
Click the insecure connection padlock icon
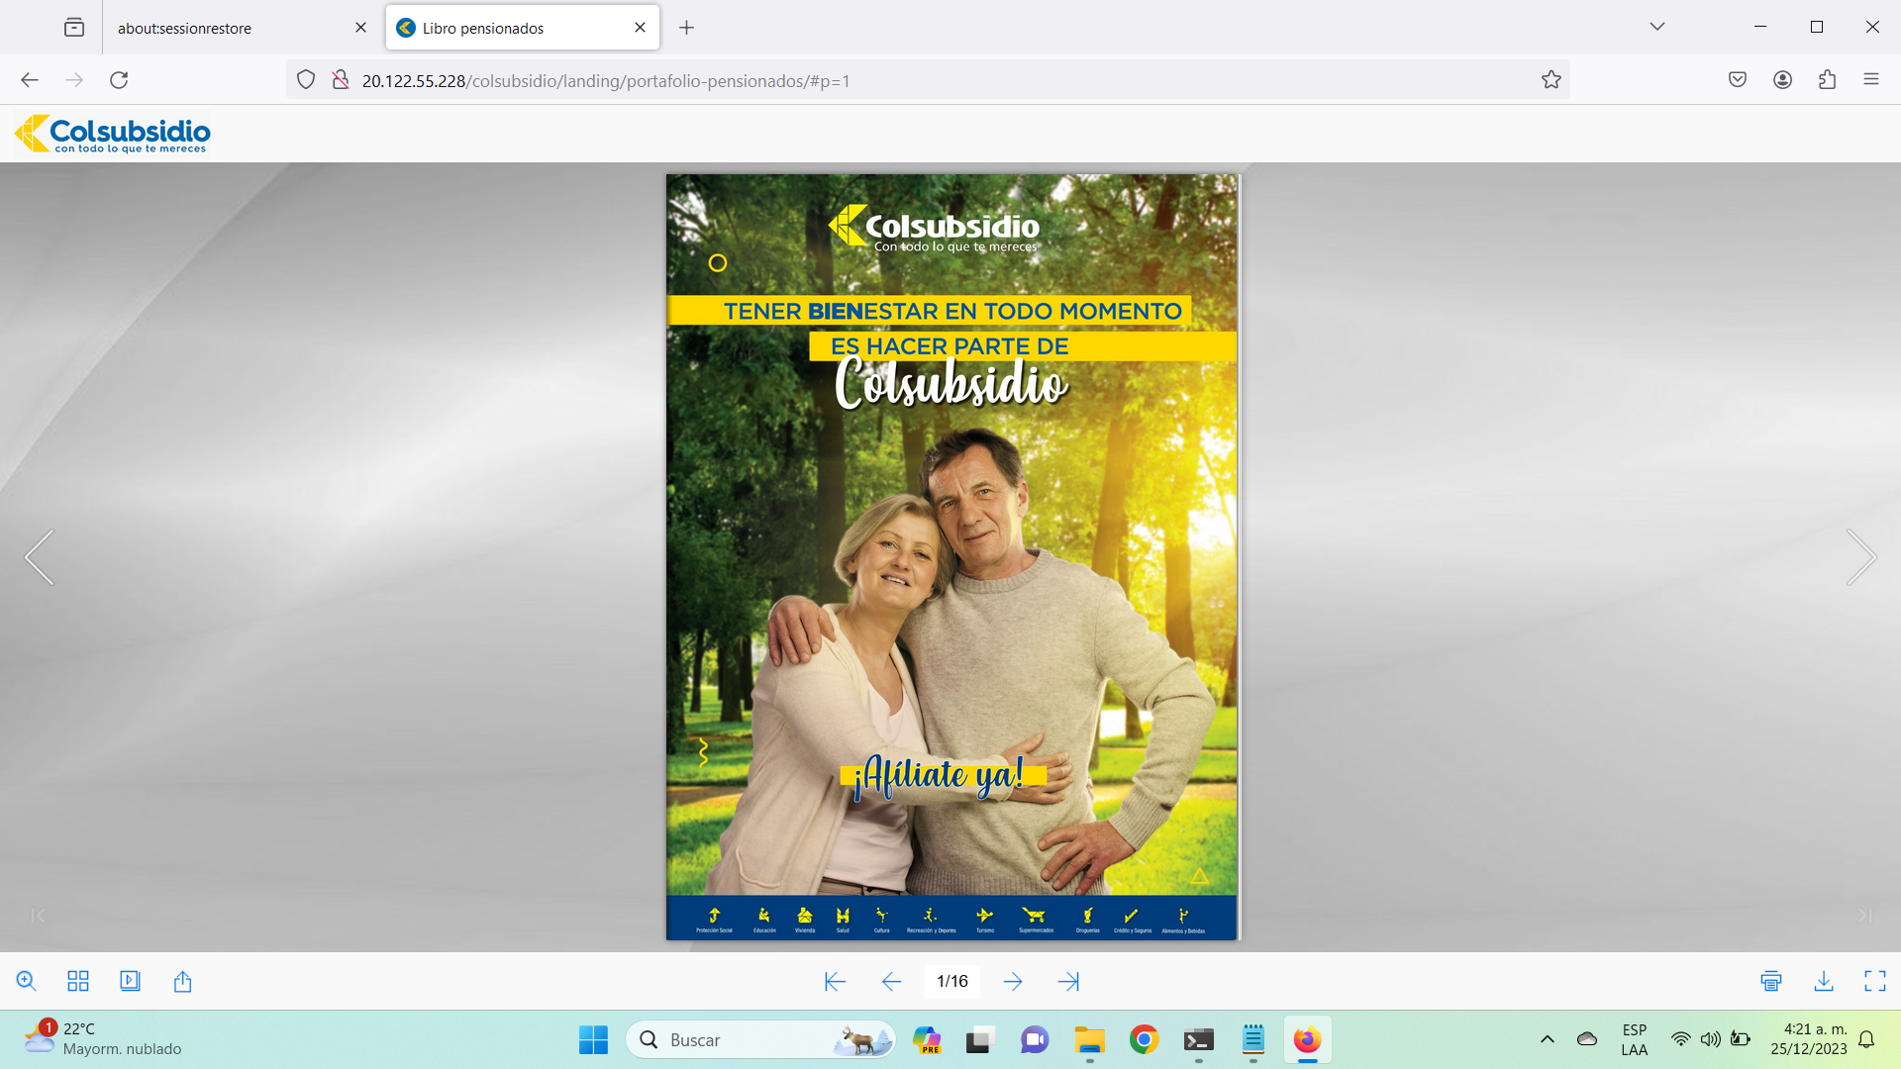pos(340,80)
